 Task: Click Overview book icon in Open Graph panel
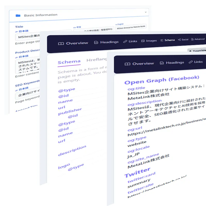pyautogui.click(x=127, y=64)
